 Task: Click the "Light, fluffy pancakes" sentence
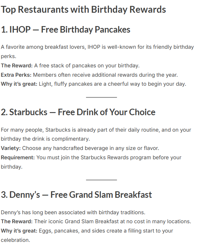[112, 84]
